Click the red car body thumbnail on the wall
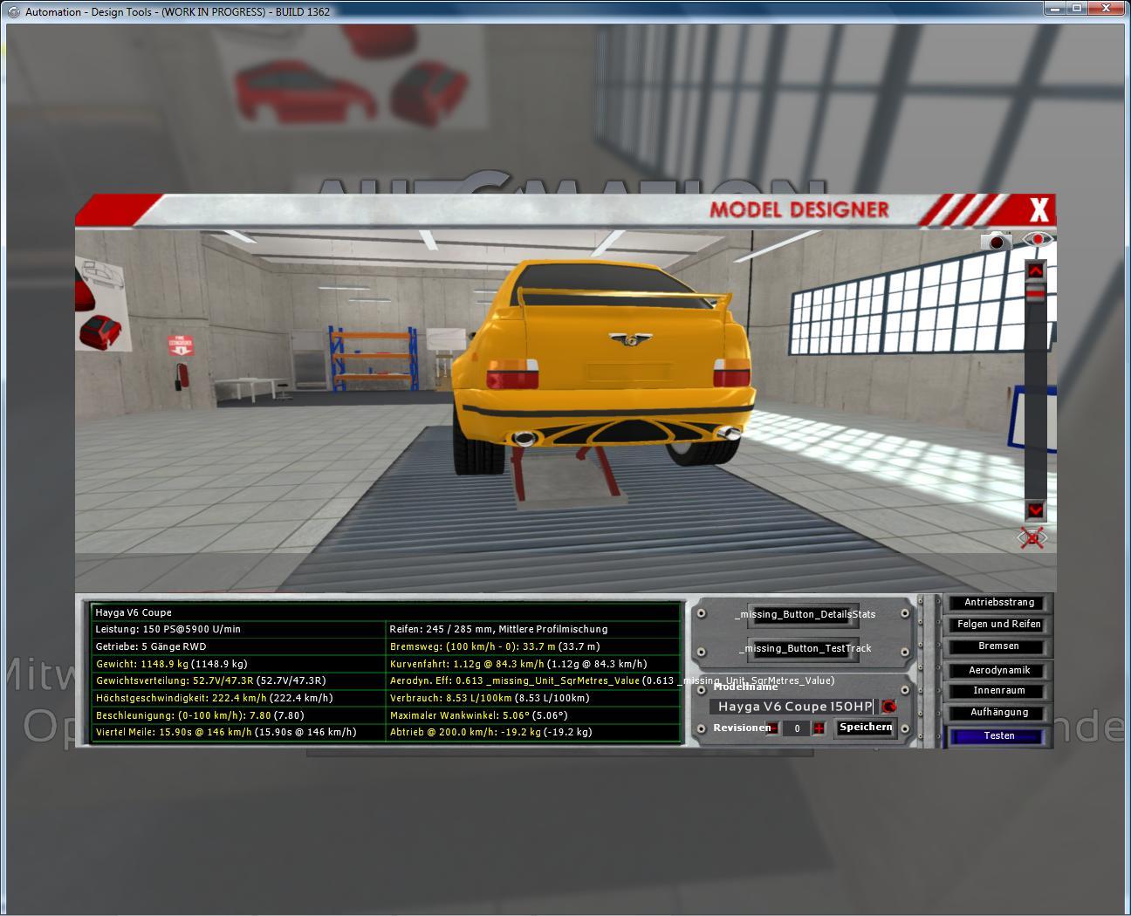1131x916 pixels. pyautogui.click(x=99, y=330)
